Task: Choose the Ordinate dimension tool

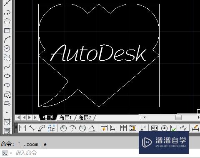Action: pos(51,128)
